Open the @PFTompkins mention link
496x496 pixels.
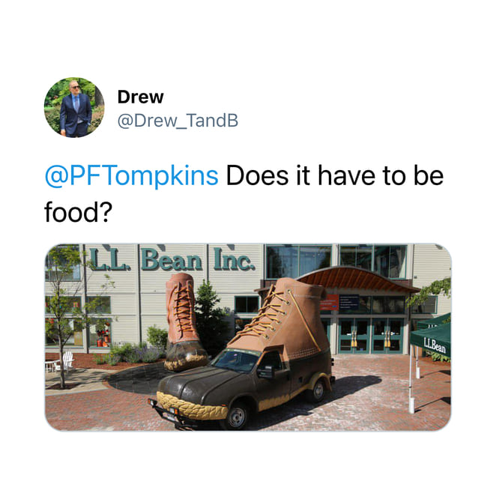131,175
